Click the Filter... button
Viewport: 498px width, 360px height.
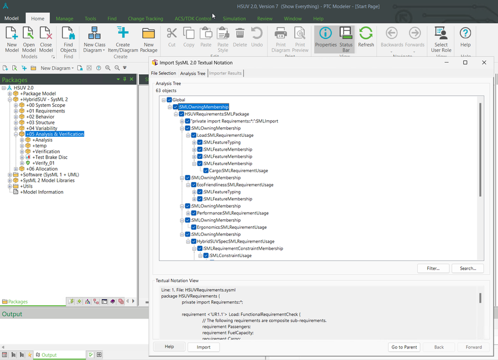point(433,269)
